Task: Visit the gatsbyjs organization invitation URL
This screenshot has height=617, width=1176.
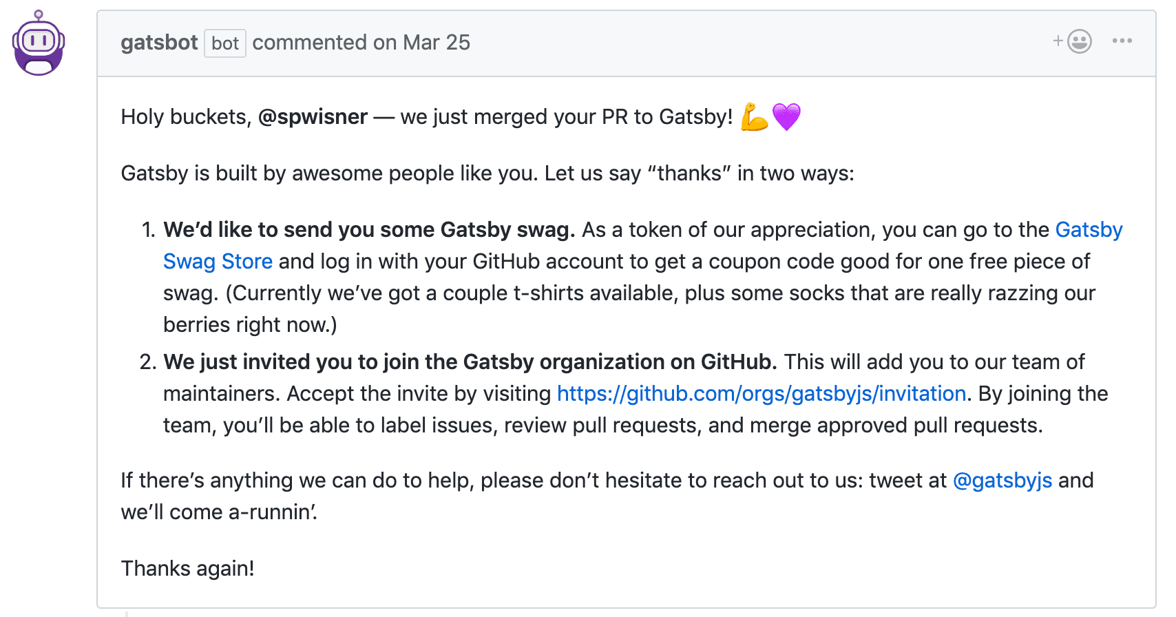Action: point(762,394)
